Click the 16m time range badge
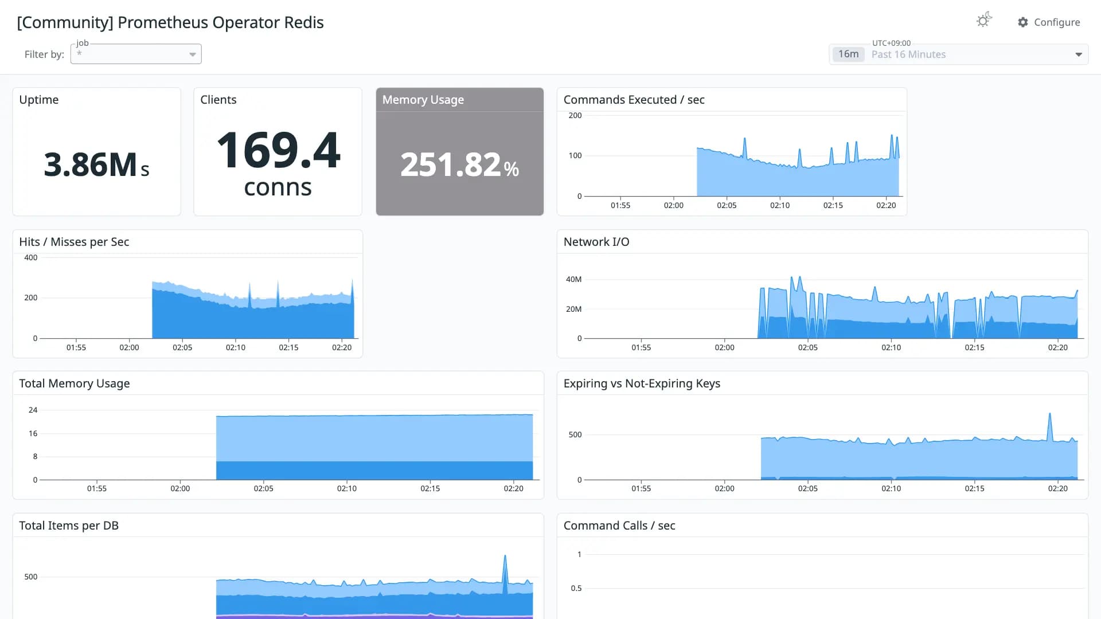This screenshot has height=619, width=1101. point(848,54)
